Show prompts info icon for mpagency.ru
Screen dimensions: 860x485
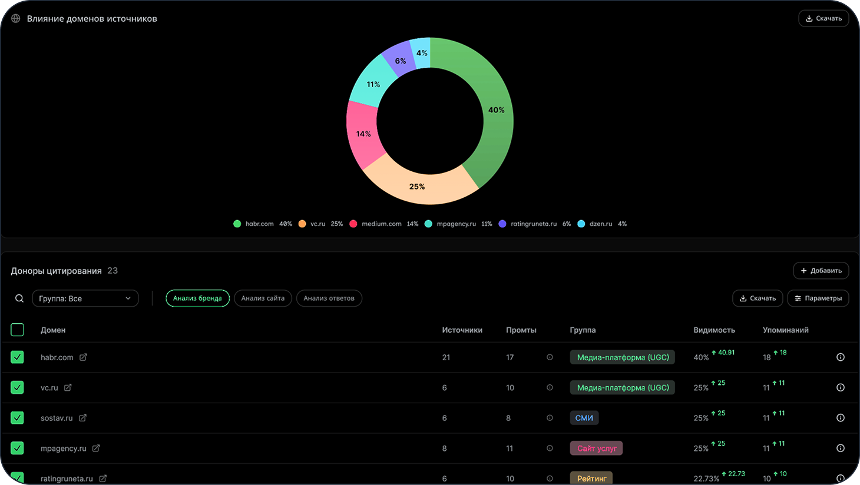tap(550, 449)
